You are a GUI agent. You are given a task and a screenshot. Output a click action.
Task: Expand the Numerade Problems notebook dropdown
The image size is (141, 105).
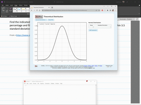134,19
